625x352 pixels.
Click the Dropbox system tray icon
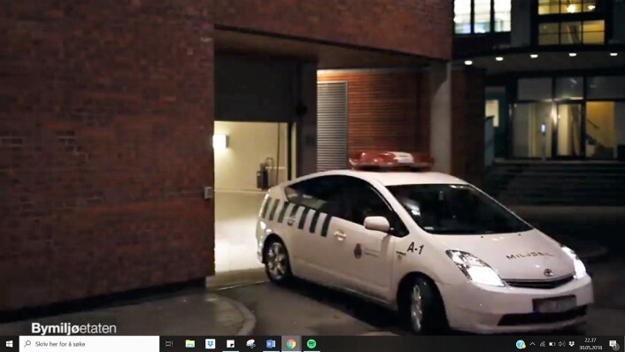click(x=571, y=344)
